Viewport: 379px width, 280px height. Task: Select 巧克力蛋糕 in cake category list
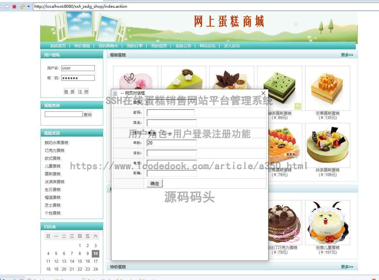[x=55, y=151]
